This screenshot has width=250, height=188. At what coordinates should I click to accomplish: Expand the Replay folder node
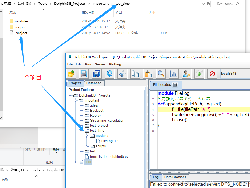pos(81,116)
